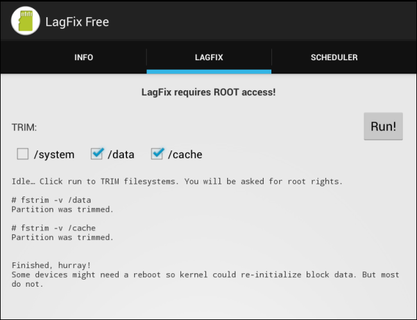Open the SCHEDULER tab

pyautogui.click(x=334, y=58)
